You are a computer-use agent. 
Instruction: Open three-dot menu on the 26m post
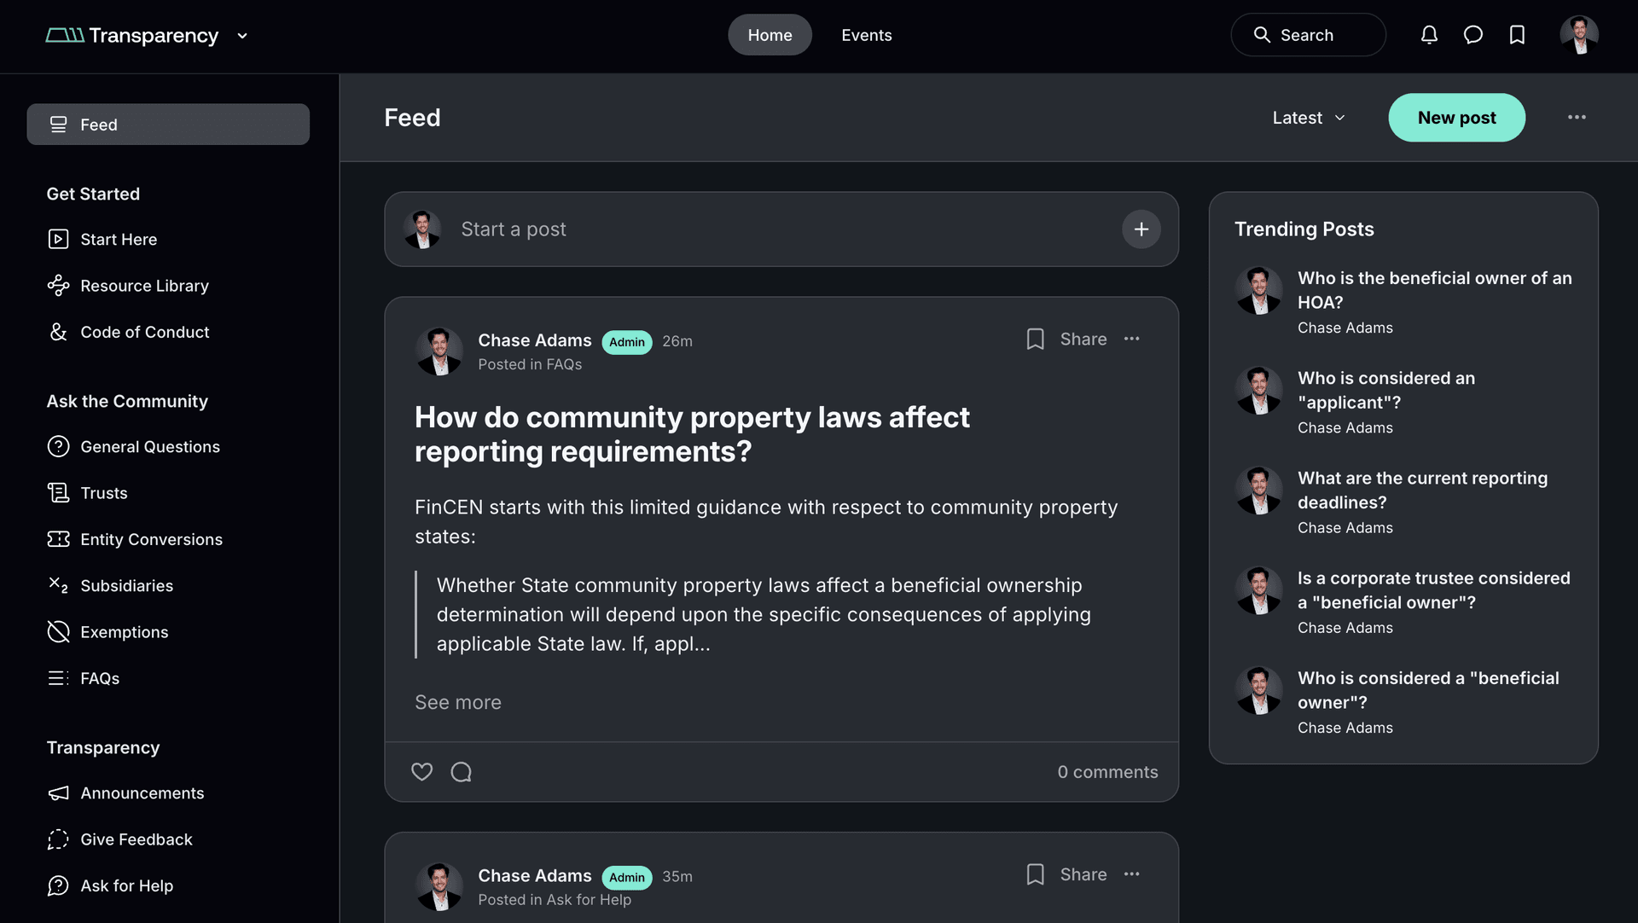(1132, 339)
